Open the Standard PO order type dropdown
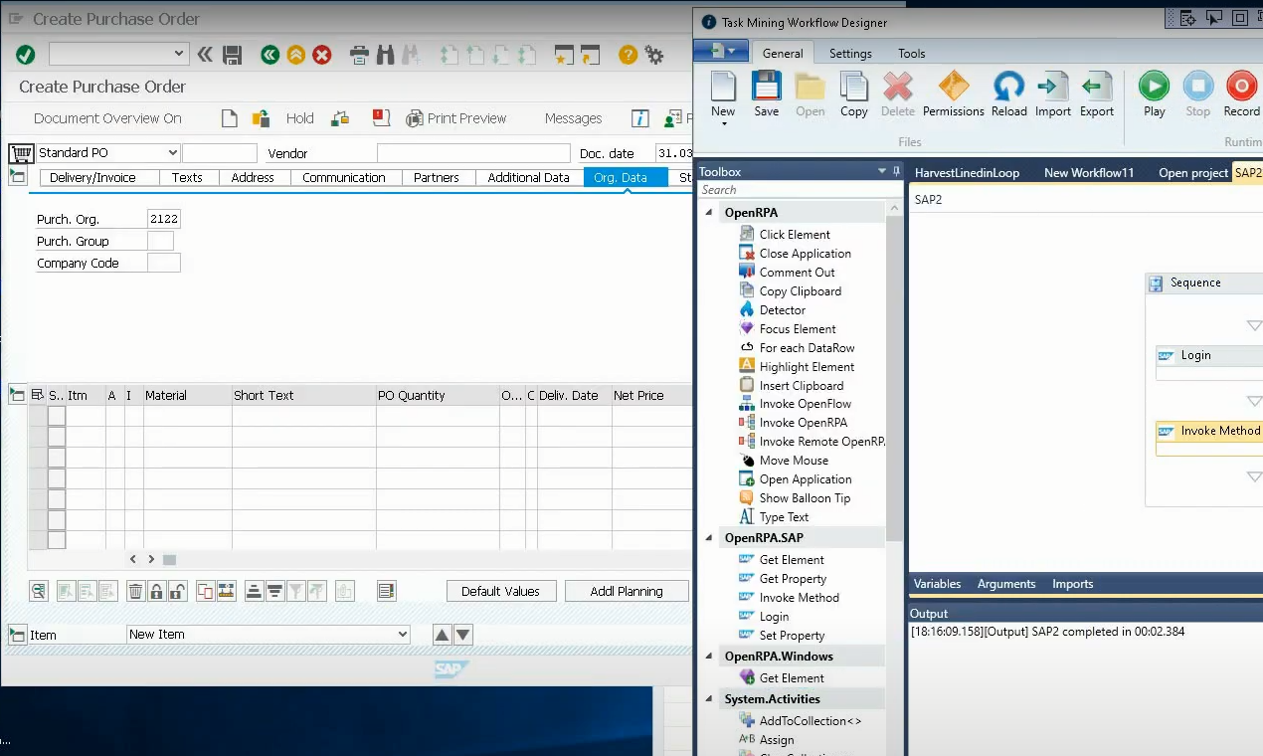Viewport: 1263px width, 756px height. point(173,153)
